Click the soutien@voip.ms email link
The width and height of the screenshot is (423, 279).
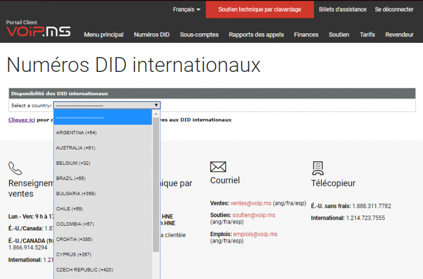(254, 215)
